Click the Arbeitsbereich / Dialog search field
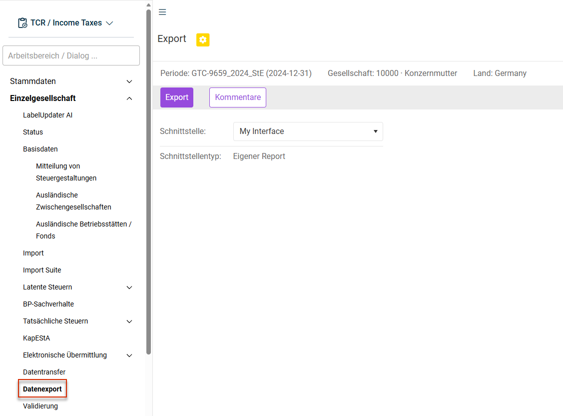This screenshot has height=416, width=563. click(71, 55)
